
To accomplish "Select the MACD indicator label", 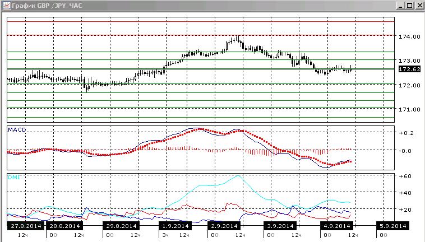I will pyautogui.click(x=17, y=129).
